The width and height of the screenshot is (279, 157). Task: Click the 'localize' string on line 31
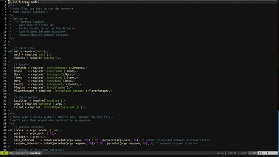[53, 101]
